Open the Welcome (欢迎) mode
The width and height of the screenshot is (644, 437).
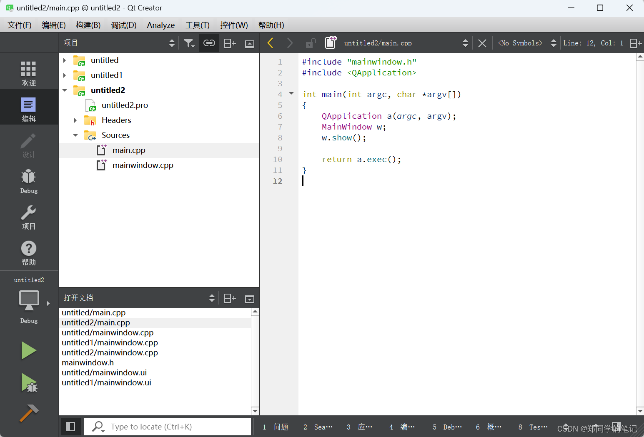tap(29, 73)
